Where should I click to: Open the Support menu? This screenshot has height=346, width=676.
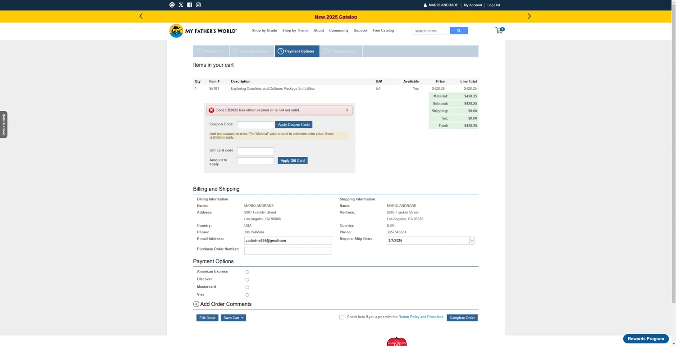pyautogui.click(x=361, y=31)
